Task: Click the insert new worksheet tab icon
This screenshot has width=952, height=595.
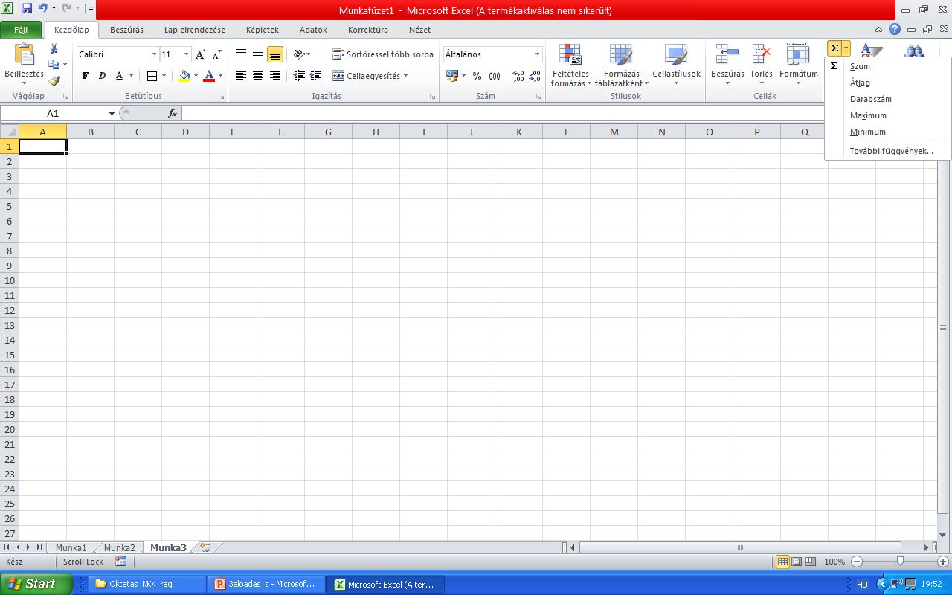Action: pyautogui.click(x=205, y=547)
